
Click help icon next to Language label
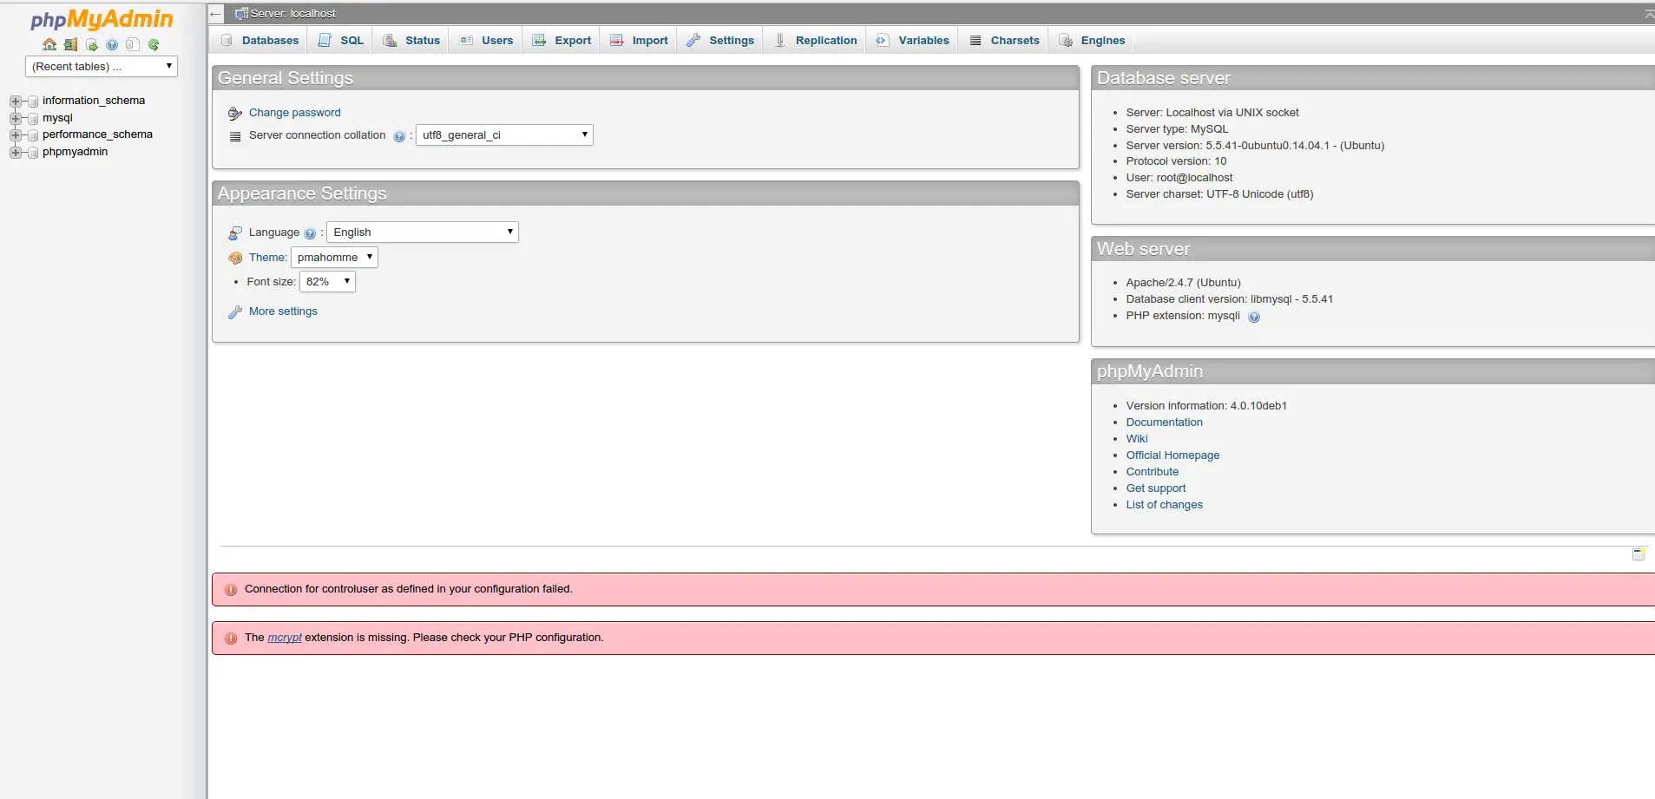310,233
